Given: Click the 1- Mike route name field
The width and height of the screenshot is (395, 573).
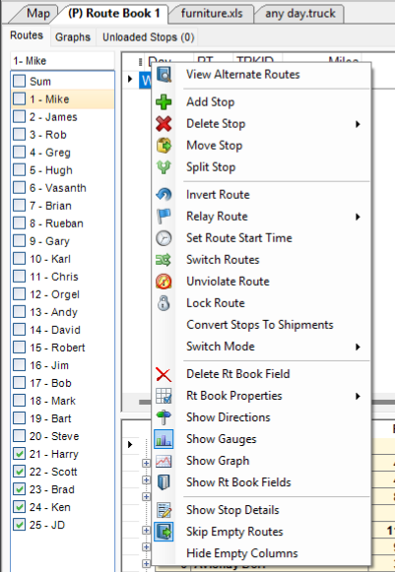Looking at the screenshot, I should click(x=62, y=61).
